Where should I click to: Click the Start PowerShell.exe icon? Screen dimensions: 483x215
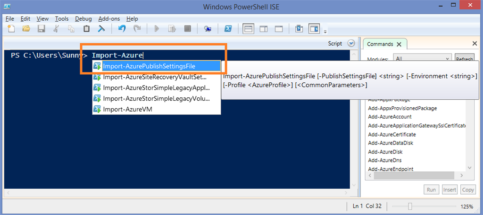[228, 29]
